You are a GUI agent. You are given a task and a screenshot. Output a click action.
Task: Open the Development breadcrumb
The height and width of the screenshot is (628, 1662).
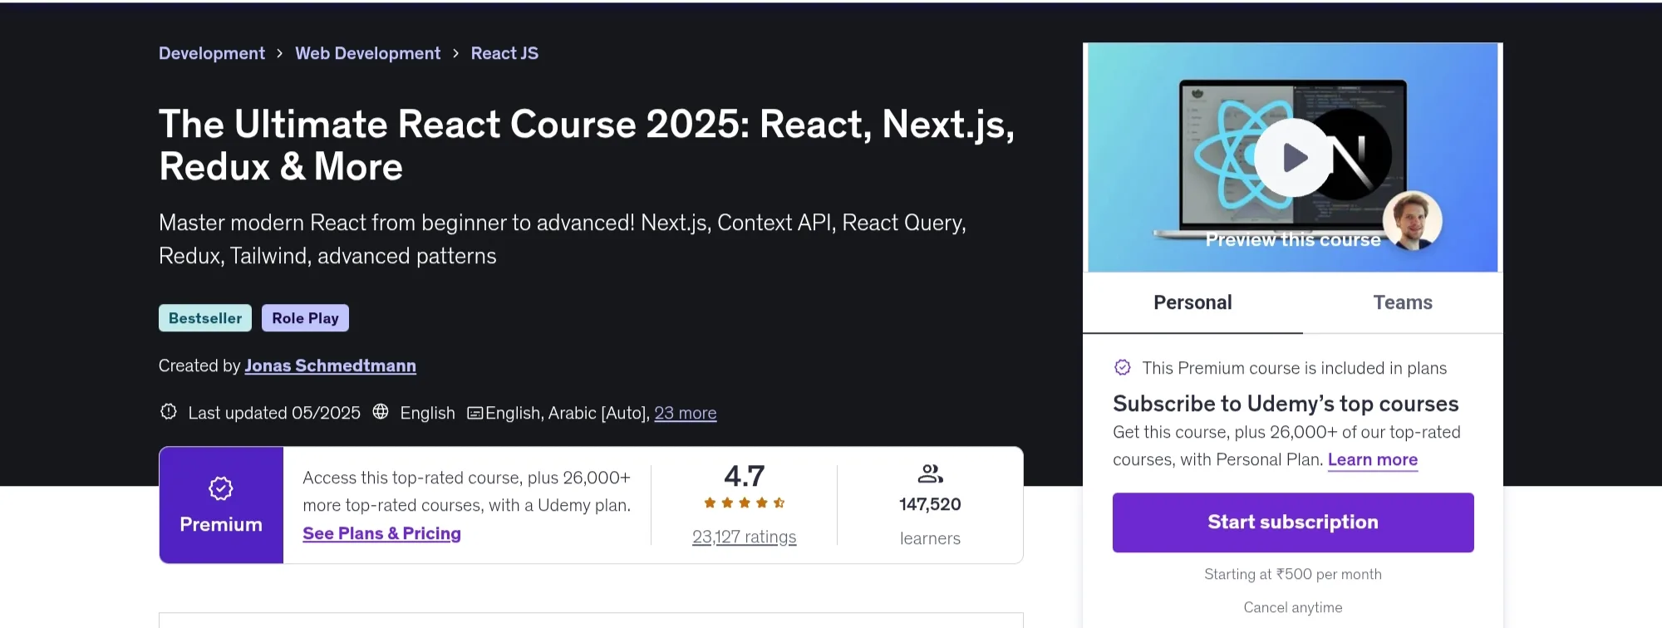[212, 53]
